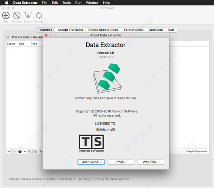Click the minus button below sources list

click(14, 152)
